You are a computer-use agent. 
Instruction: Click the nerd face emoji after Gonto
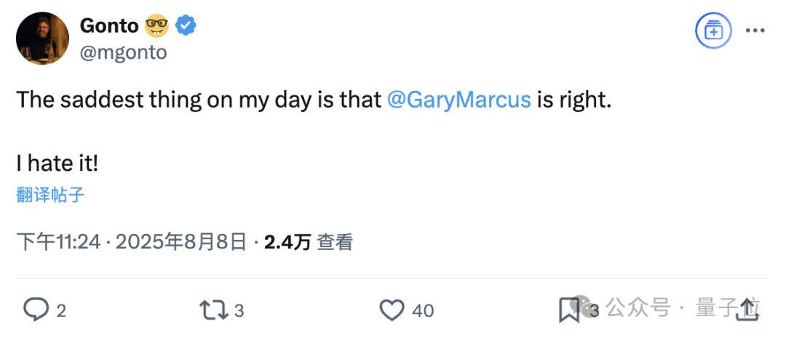point(157,26)
